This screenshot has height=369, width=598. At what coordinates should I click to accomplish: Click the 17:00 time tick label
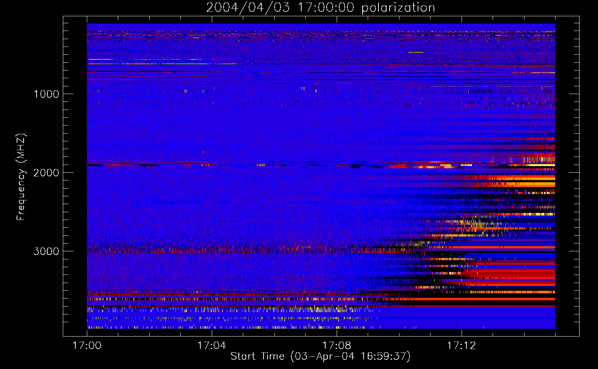(x=87, y=346)
